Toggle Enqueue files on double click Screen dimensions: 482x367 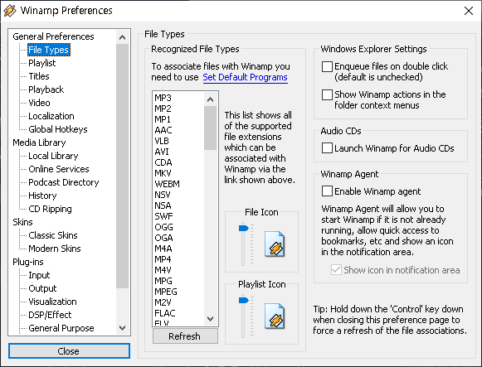327,66
